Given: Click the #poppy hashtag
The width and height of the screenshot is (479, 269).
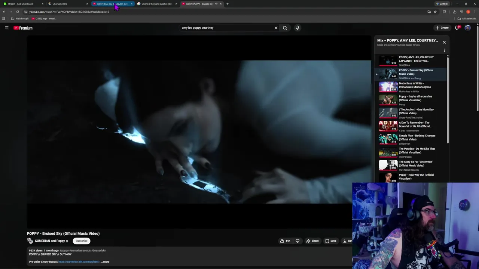Looking at the screenshot, I should pos(64,251).
